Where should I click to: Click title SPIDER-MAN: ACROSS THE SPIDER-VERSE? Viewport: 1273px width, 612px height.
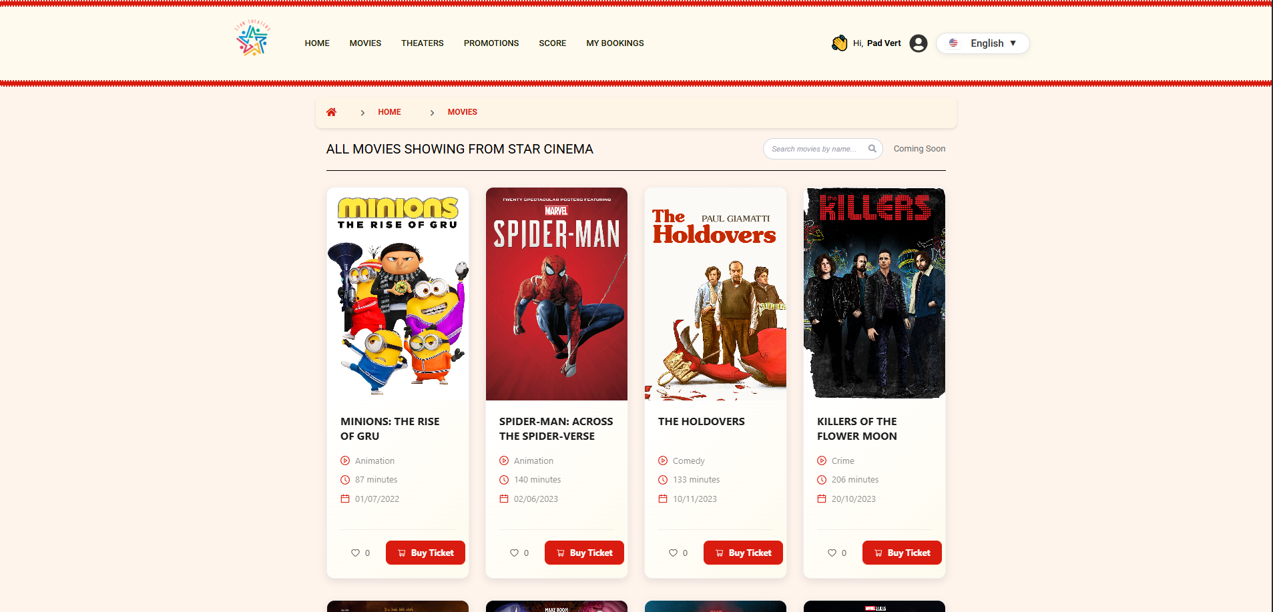coord(556,428)
